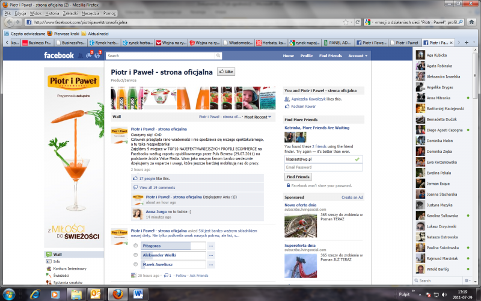Switch to Word taskbar icon
Screen dimensions: 481x301
coord(138,294)
